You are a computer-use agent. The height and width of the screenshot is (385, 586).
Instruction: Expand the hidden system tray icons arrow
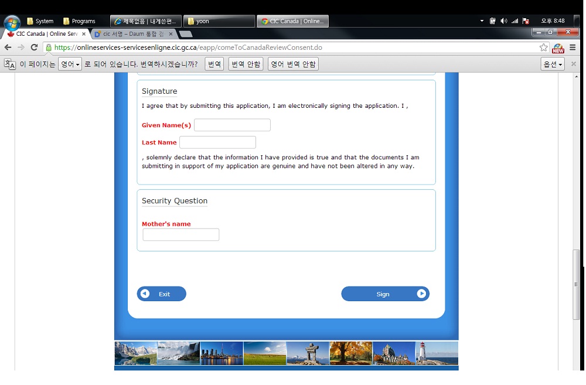(482, 21)
